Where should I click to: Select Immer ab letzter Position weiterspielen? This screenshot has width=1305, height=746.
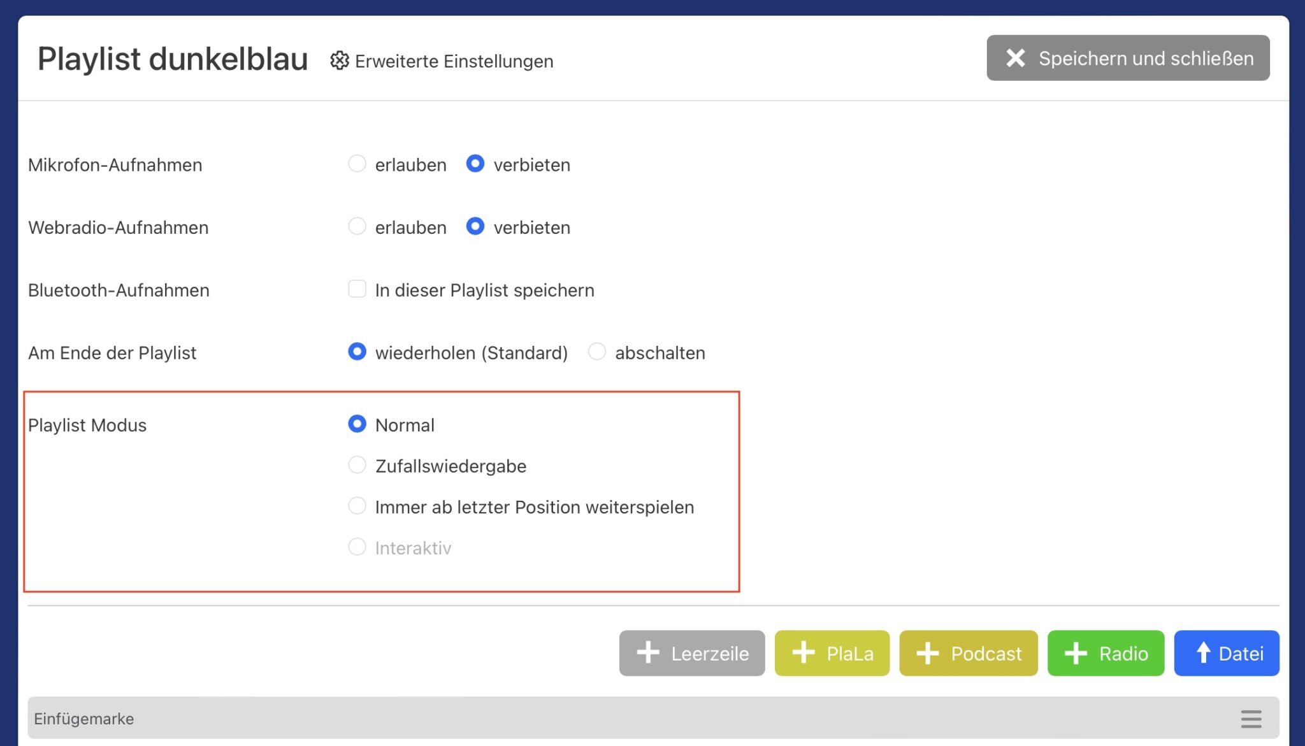point(357,506)
